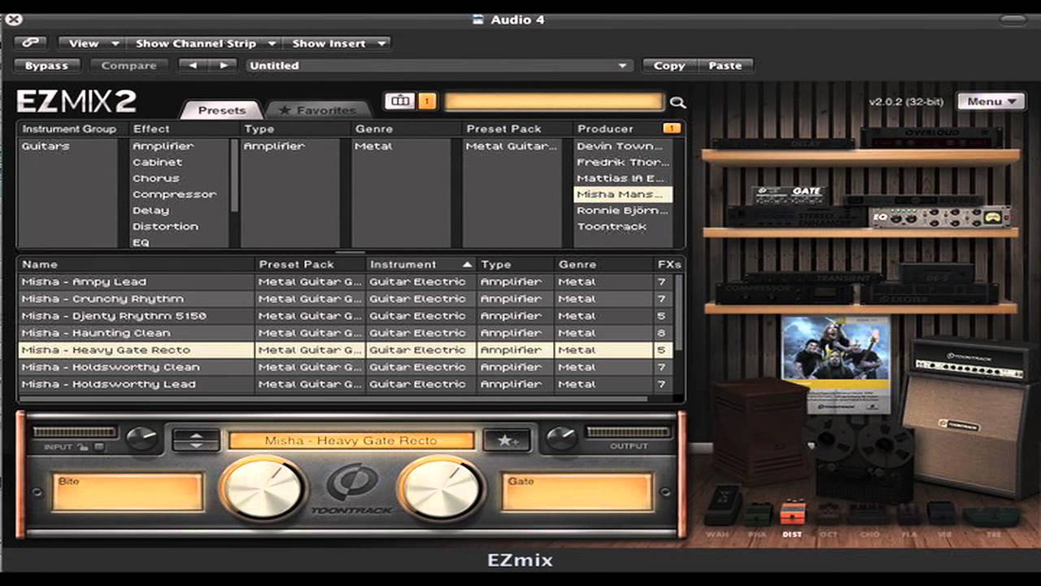The width and height of the screenshot is (1041, 586).
Task: Click the Toontrack logo between the knobs
Action: click(351, 488)
